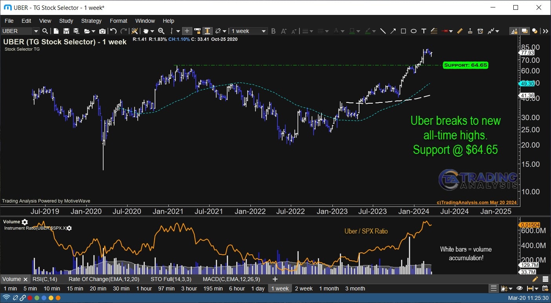
Task: Switch to 1 month bar size
Action: pos(329,288)
